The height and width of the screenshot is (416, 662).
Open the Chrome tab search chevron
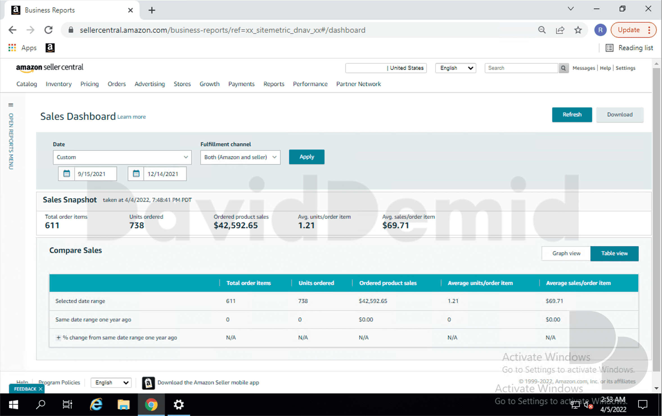click(x=571, y=9)
